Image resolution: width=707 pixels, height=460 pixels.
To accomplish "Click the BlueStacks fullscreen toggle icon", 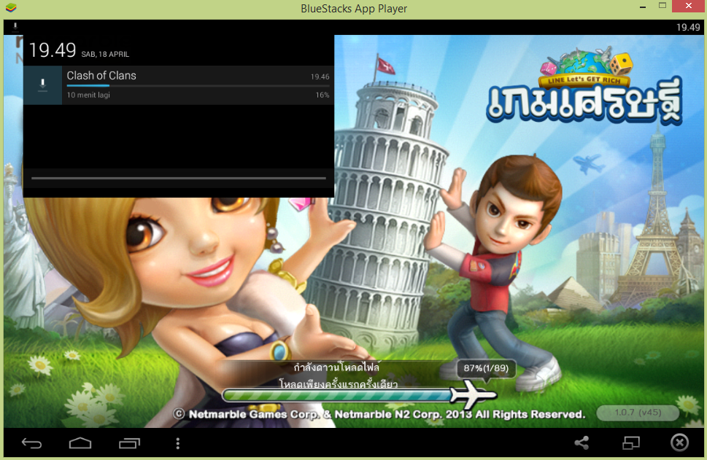I will click(631, 443).
